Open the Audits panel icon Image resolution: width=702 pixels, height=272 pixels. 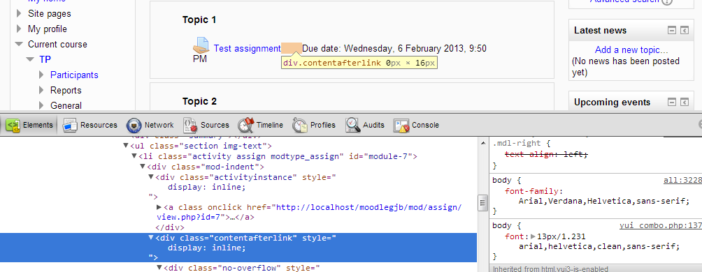(x=353, y=125)
